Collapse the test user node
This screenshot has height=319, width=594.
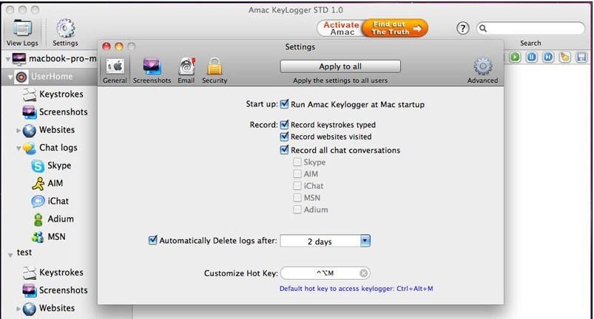(10, 255)
